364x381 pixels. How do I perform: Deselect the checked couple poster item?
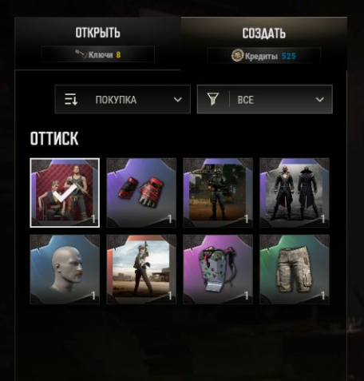(x=65, y=192)
